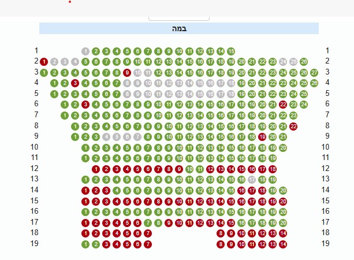Select green seat 1 in row 7
This screenshot has width=354, height=260.
click(x=65, y=116)
